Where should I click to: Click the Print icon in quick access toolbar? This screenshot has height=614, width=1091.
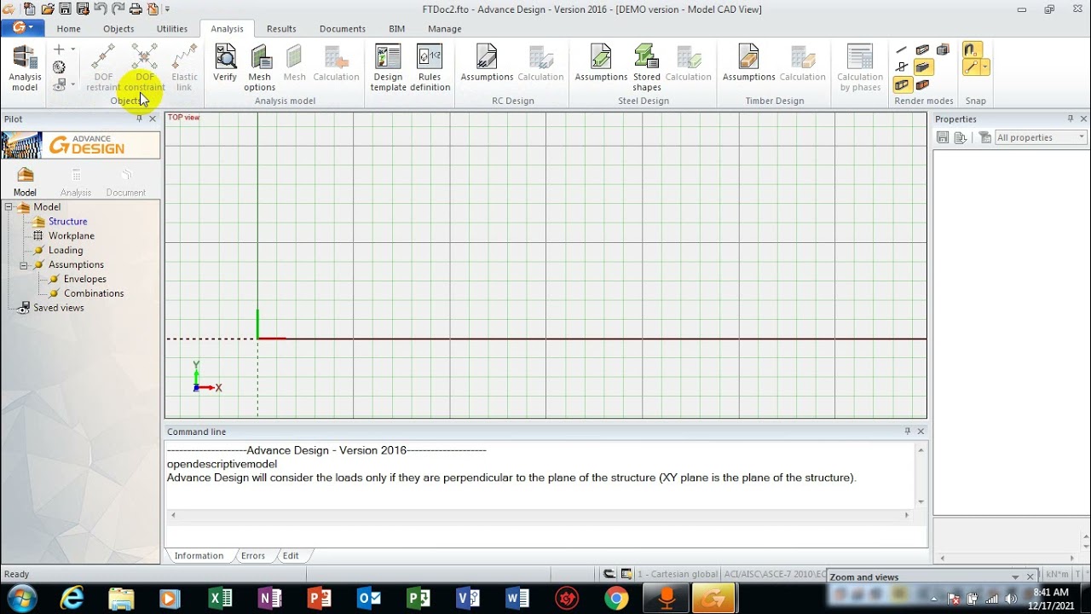pyautogui.click(x=136, y=9)
